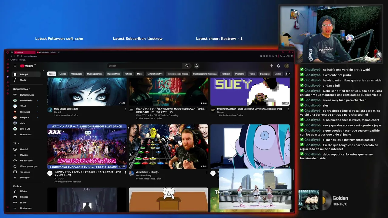The height and width of the screenshot is (218, 388).
Task: Show more category chips with right arrow
Action: pos(289,74)
